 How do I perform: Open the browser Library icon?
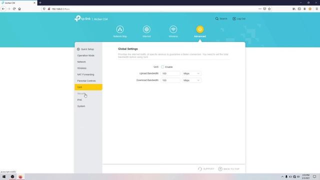pyautogui.click(x=294, y=9)
